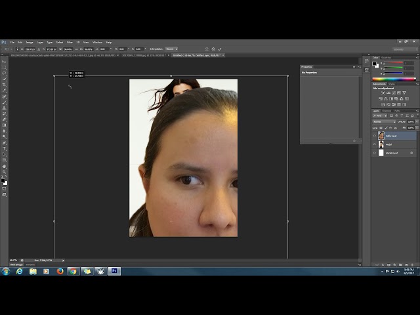
Task: Toggle lock transparent pixels
Action: [x=381, y=128]
